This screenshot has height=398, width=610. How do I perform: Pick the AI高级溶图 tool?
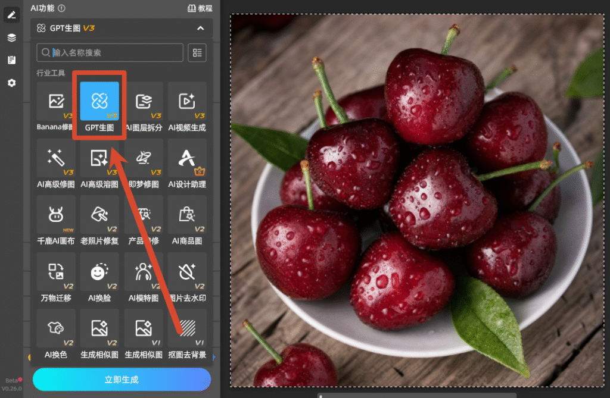[x=99, y=164]
